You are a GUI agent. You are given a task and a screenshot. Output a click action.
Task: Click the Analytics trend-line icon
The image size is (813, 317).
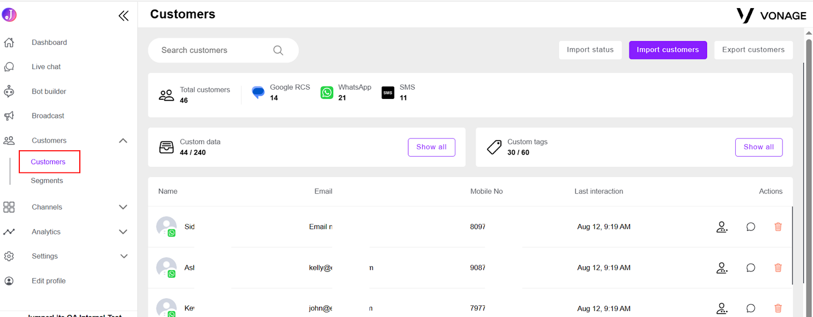[x=9, y=232]
